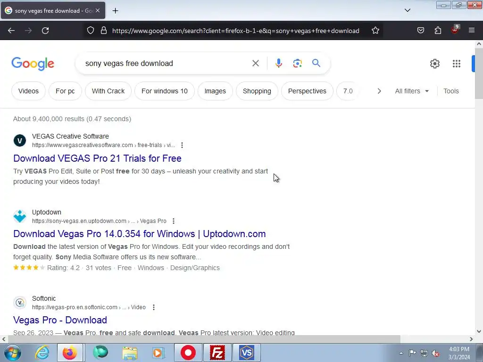Open FileZilla from the taskbar

(217, 353)
